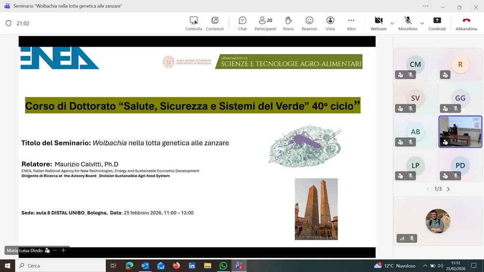Open the Contenuti pop-out view
This screenshot has height=272, width=484.
pyautogui.click(x=215, y=24)
